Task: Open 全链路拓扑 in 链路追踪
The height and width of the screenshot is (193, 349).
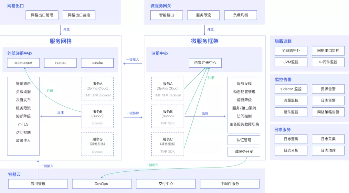Action: click(x=291, y=51)
